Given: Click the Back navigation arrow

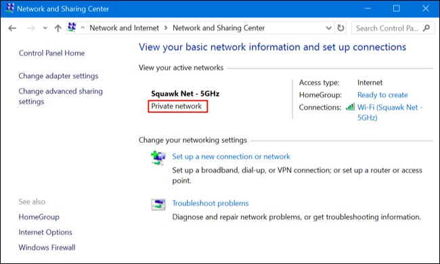Looking at the screenshot, I should 12,28.
